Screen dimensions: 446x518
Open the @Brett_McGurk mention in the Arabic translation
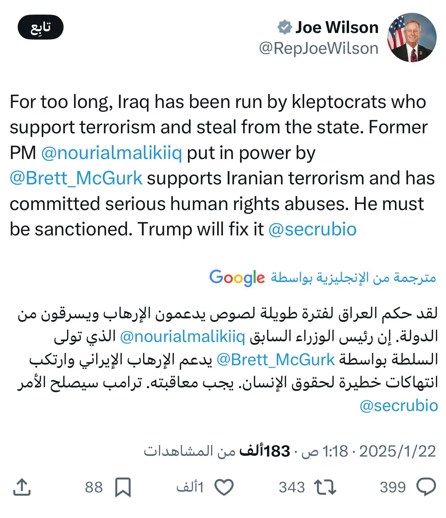275,360
